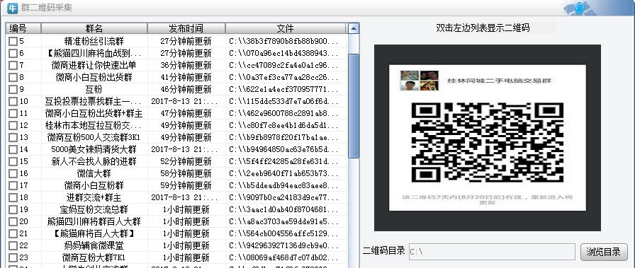Tick the checkbox of row 7
635x268 pixels.
point(13,66)
